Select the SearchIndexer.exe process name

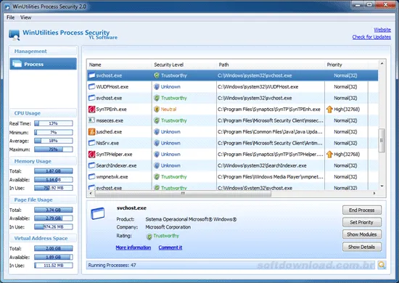116,165
